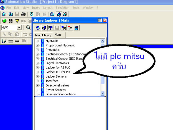Click the Copy icon

pyautogui.click(x=11, y=34)
